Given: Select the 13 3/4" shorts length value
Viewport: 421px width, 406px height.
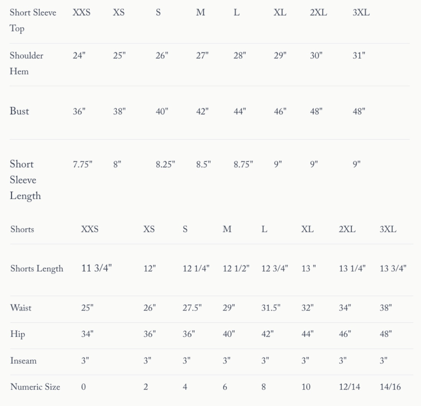Looking at the screenshot, I should pos(393,269).
